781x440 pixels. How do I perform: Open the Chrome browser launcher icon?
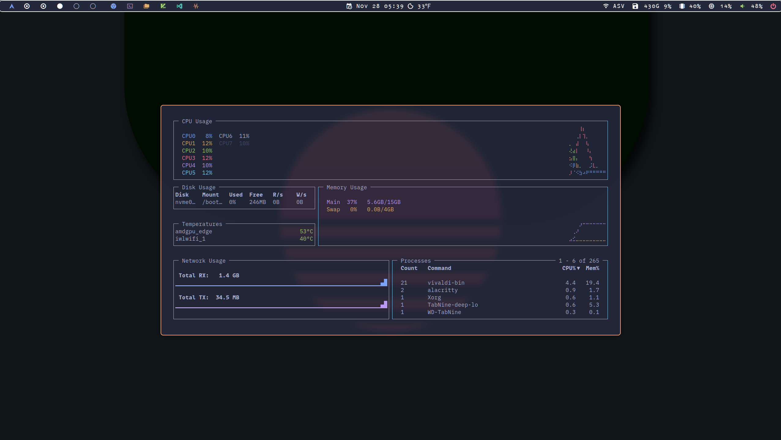pyautogui.click(x=113, y=6)
